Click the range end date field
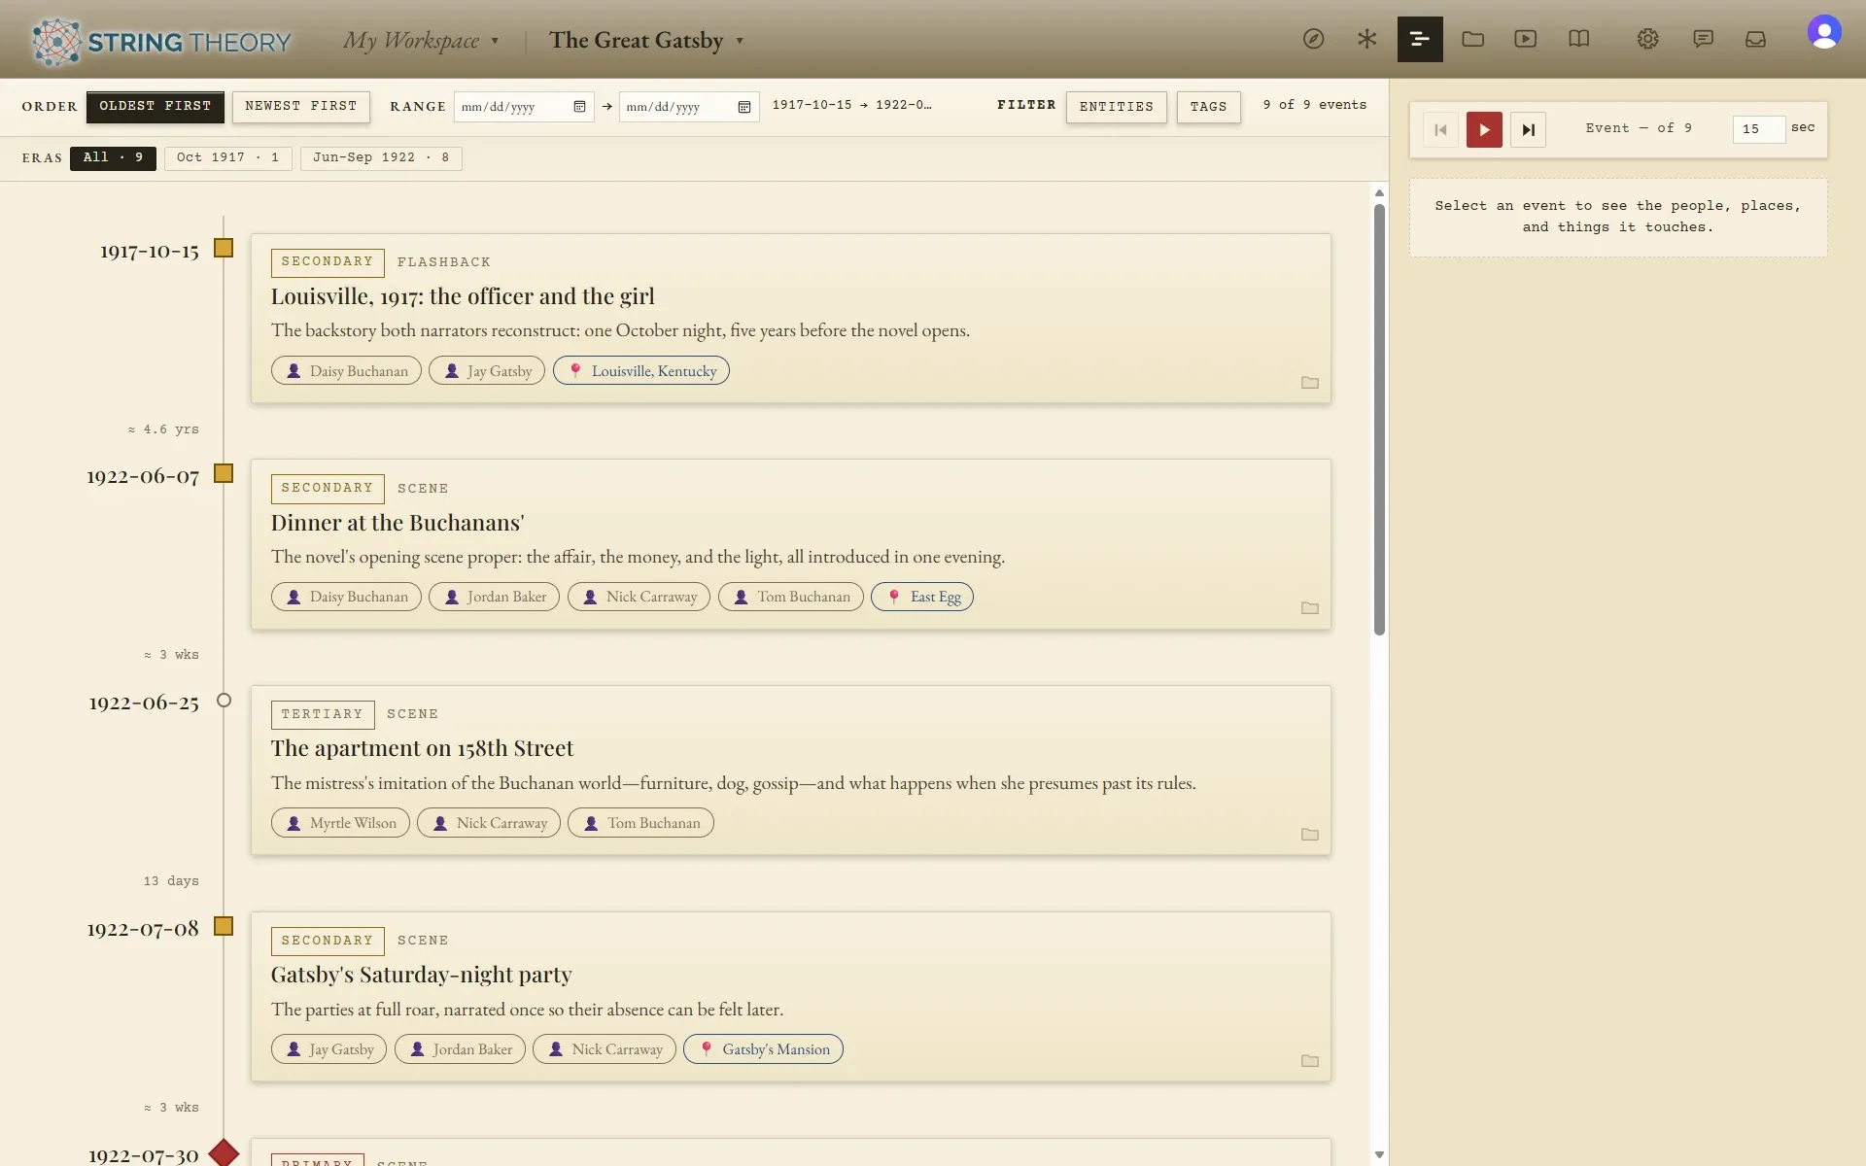Image resolution: width=1866 pixels, height=1166 pixels. 689,107
